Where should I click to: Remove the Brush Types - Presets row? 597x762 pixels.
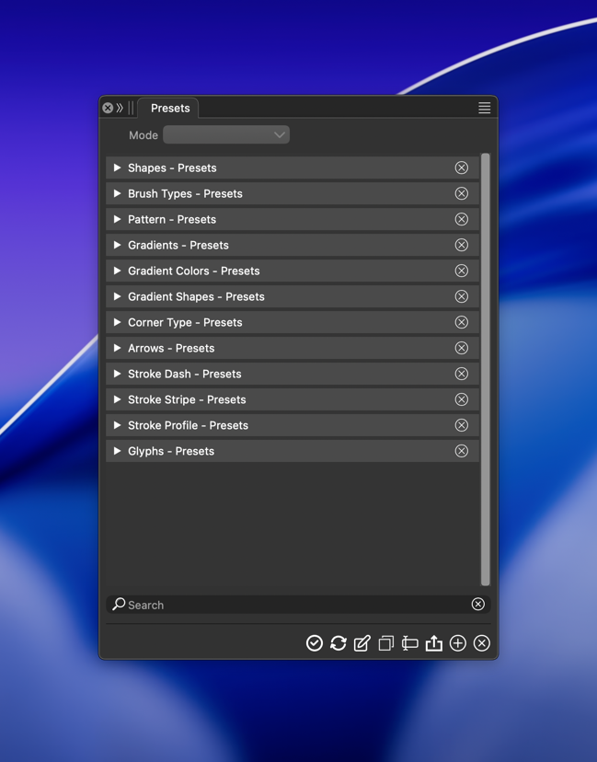tap(462, 194)
